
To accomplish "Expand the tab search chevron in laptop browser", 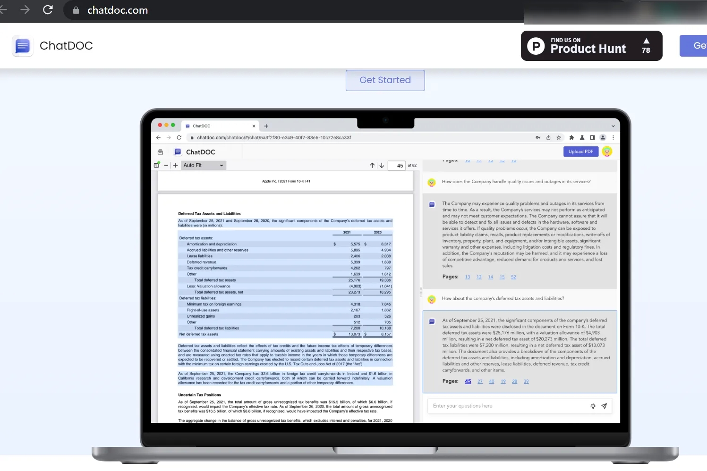I will (613, 126).
